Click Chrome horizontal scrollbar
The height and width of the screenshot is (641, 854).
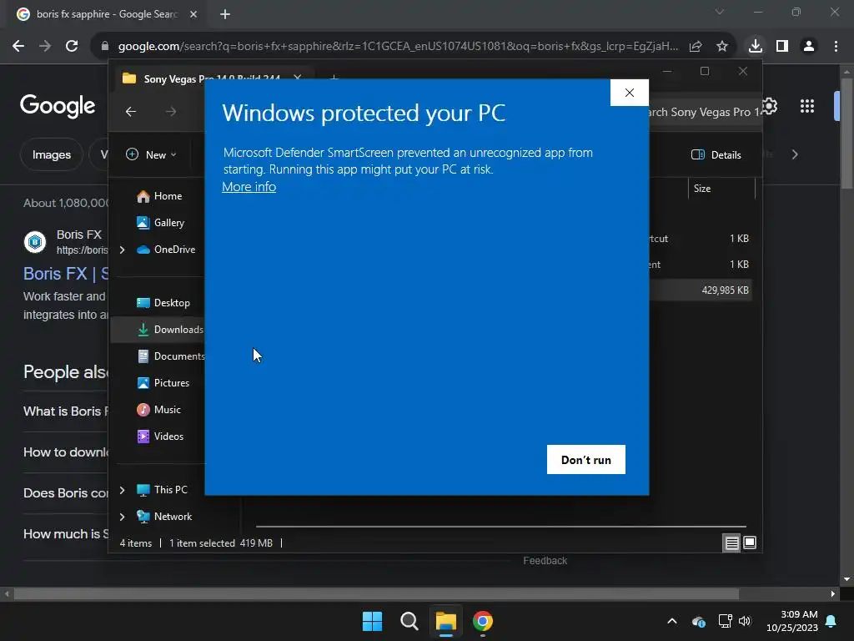coord(376,594)
